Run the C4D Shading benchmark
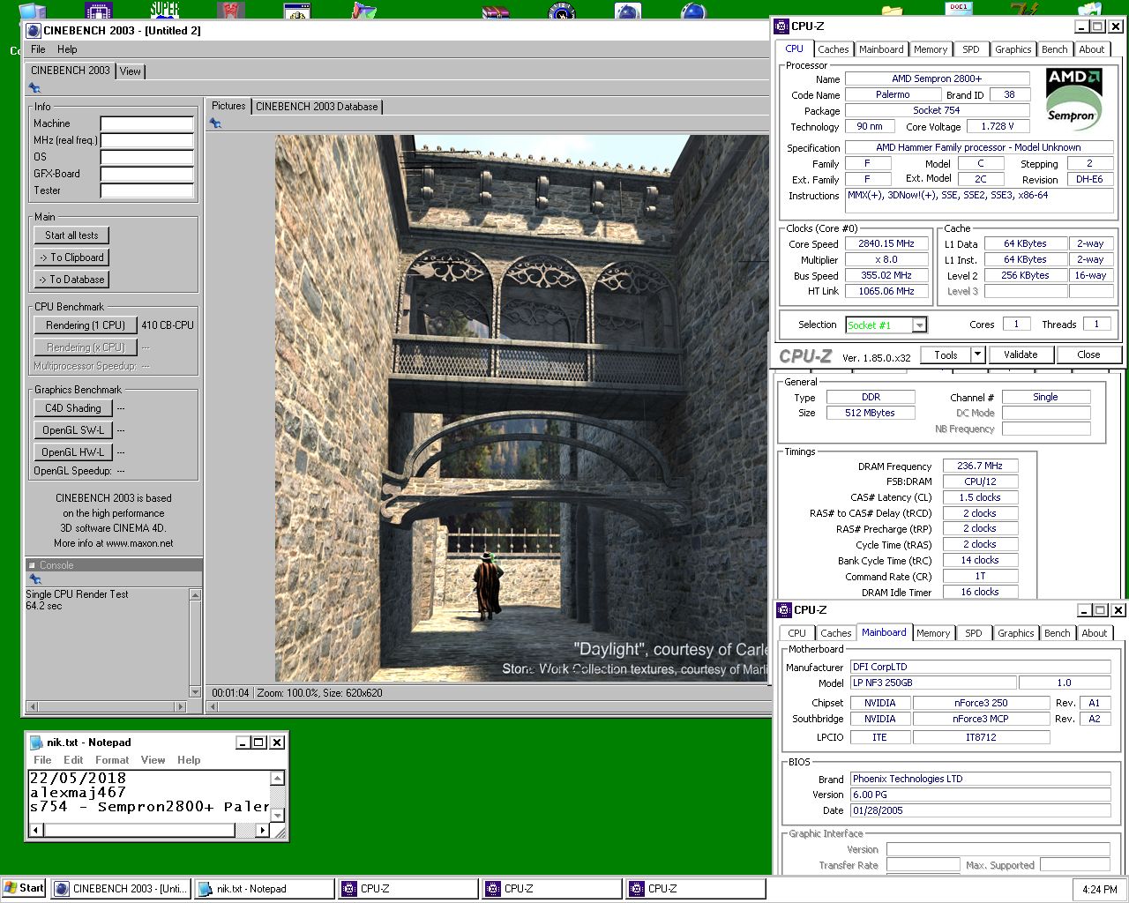 73,408
